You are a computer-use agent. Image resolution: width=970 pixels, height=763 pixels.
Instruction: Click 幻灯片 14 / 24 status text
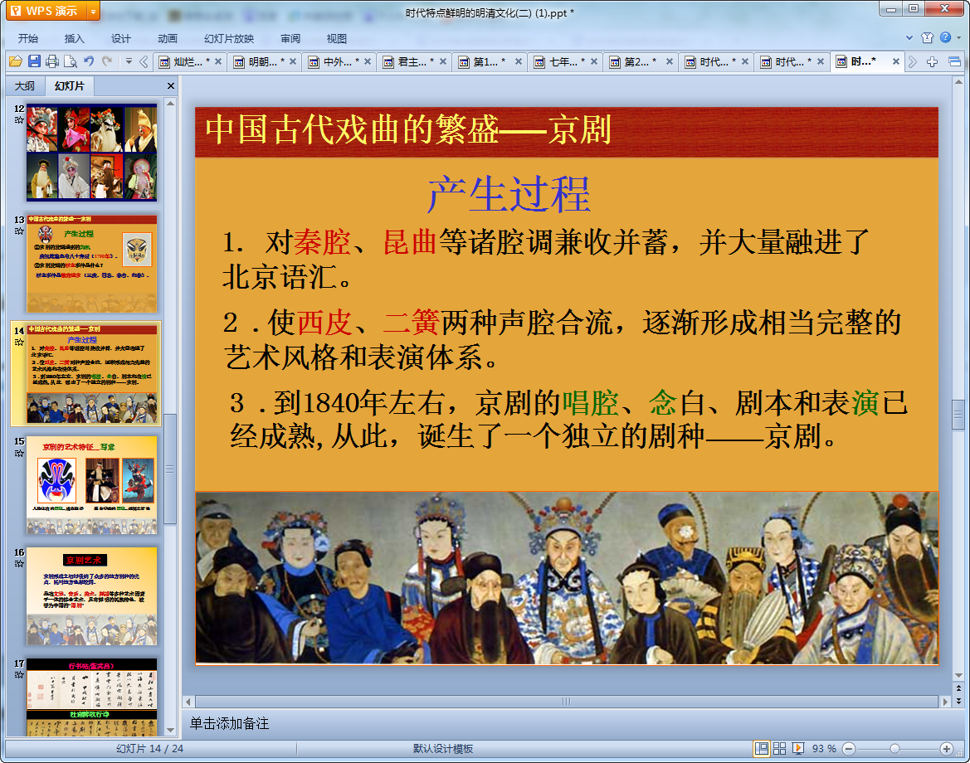[149, 749]
